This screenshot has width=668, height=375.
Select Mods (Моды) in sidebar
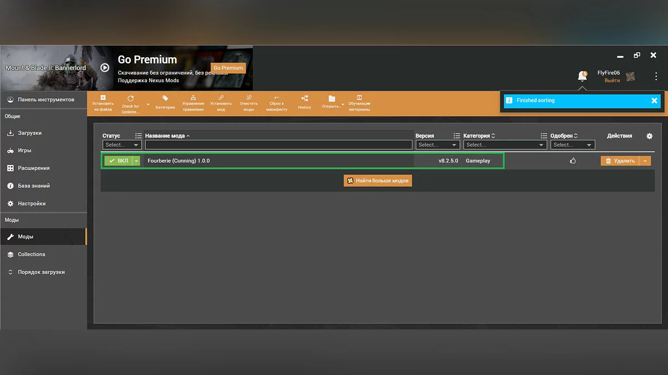tap(43, 237)
